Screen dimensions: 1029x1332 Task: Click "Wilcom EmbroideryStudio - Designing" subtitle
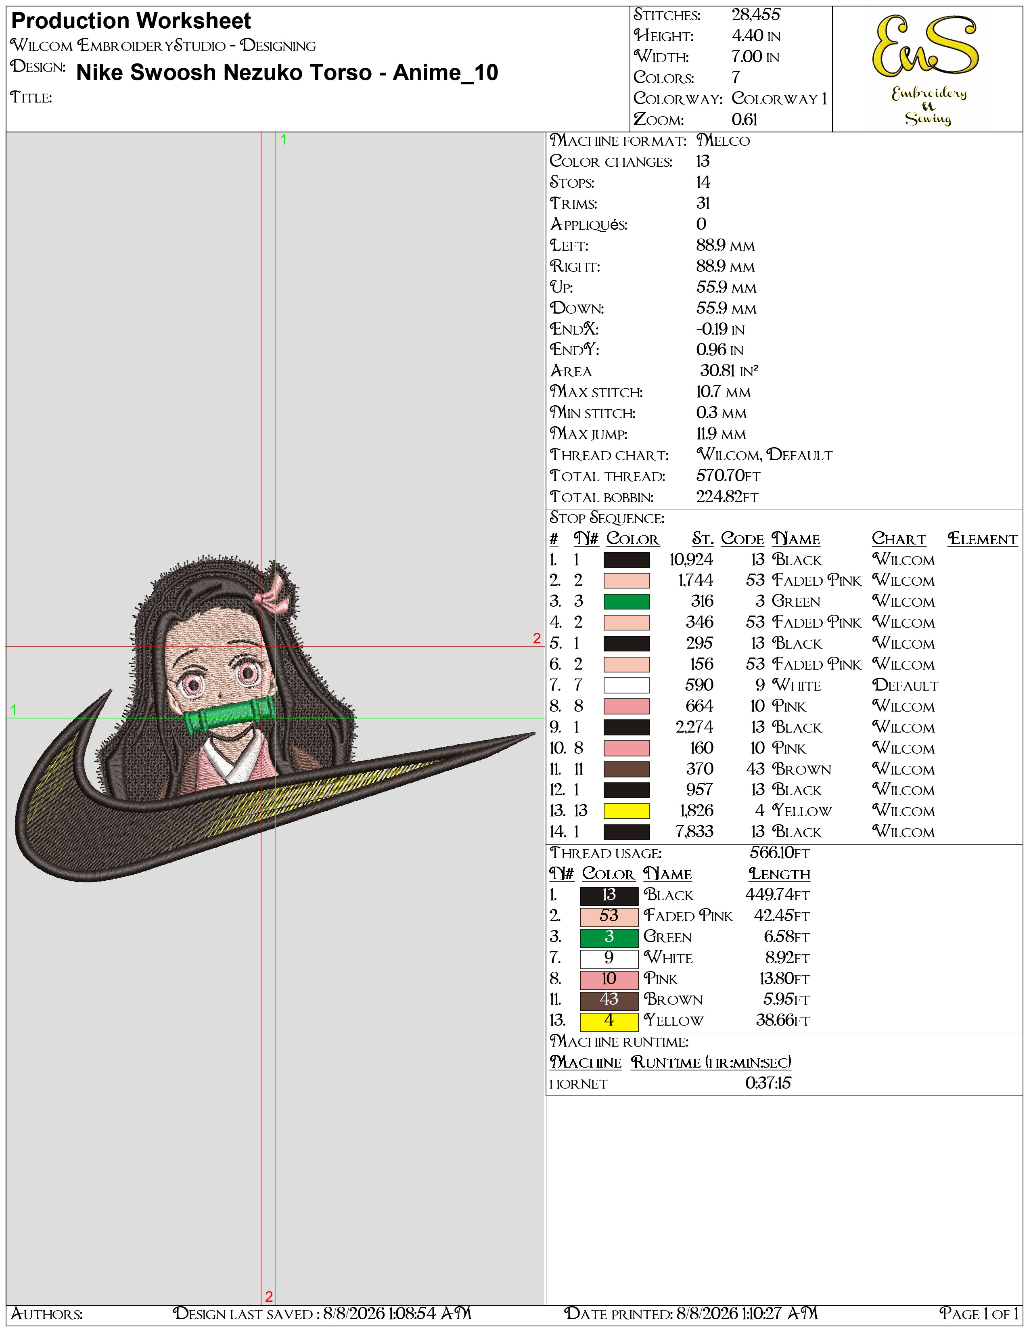(x=163, y=46)
